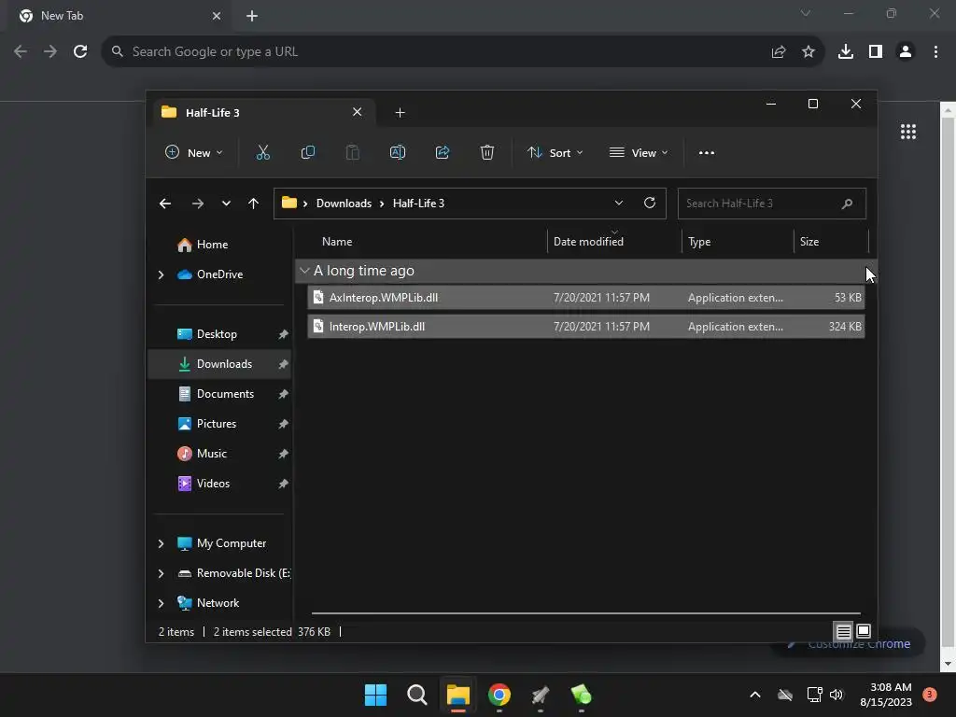956x717 pixels.
Task: Open recent locations dropdown arrow
Action: tap(226, 204)
